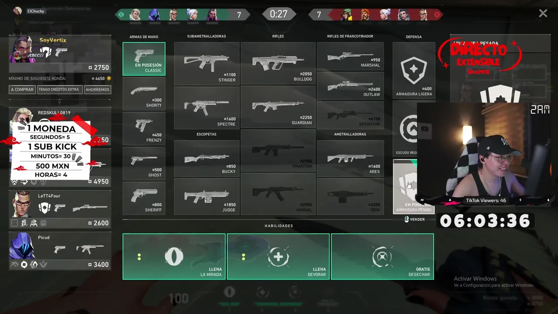Click Tengo Créditos Extra button
Image resolution: width=558 pixels, height=314 pixels.
coord(59,89)
